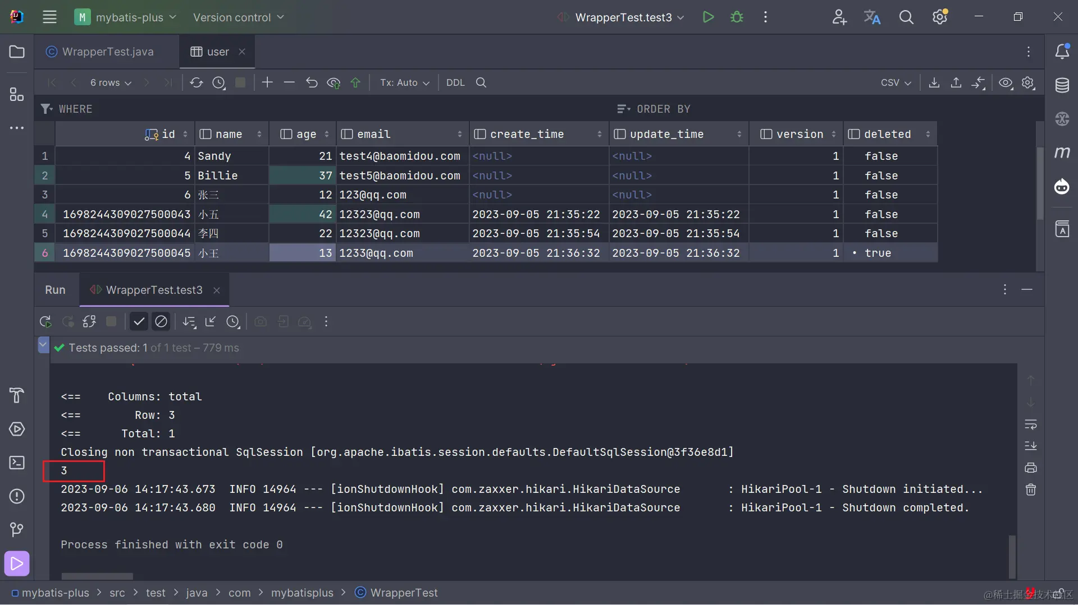This screenshot has height=605, width=1078.
Task: Open the Terminal tool window
Action: (x=17, y=463)
